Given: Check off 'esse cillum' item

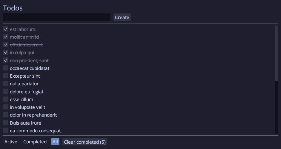Looking at the screenshot, I should click(x=6, y=99).
